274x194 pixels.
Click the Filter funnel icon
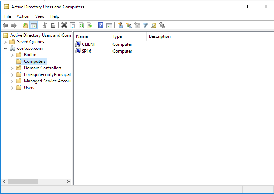146,25
